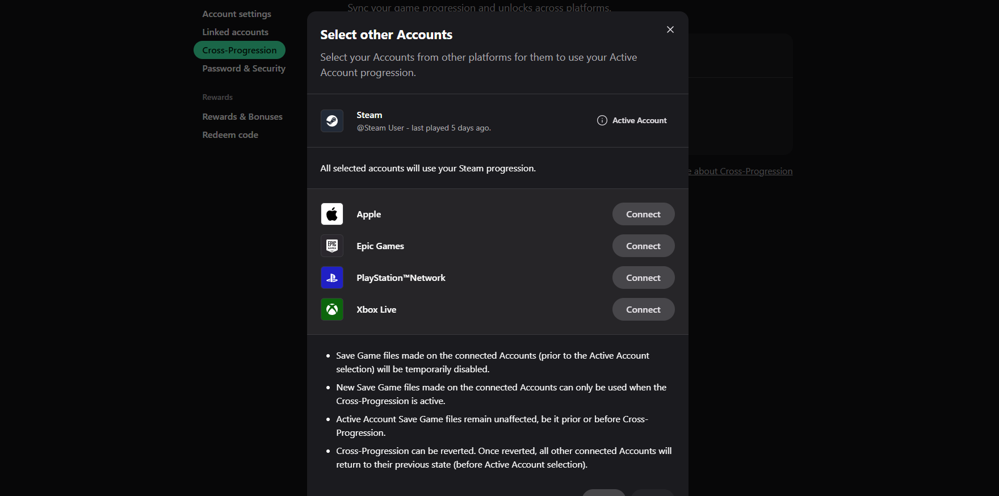This screenshot has height=496, width=999.
Task: Click the Steam logo icon
Action: [x=332, y=121]
